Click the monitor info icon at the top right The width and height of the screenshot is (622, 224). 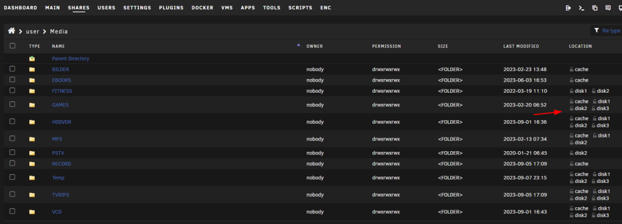coord(620,7)
